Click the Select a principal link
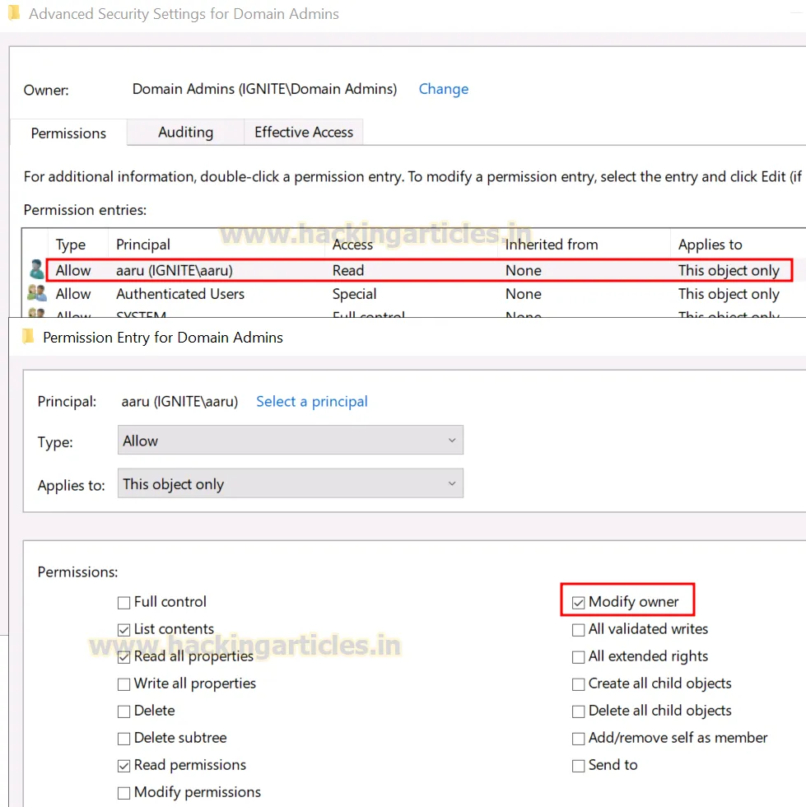This screenshot has width=806, height=807. point(311,401)
